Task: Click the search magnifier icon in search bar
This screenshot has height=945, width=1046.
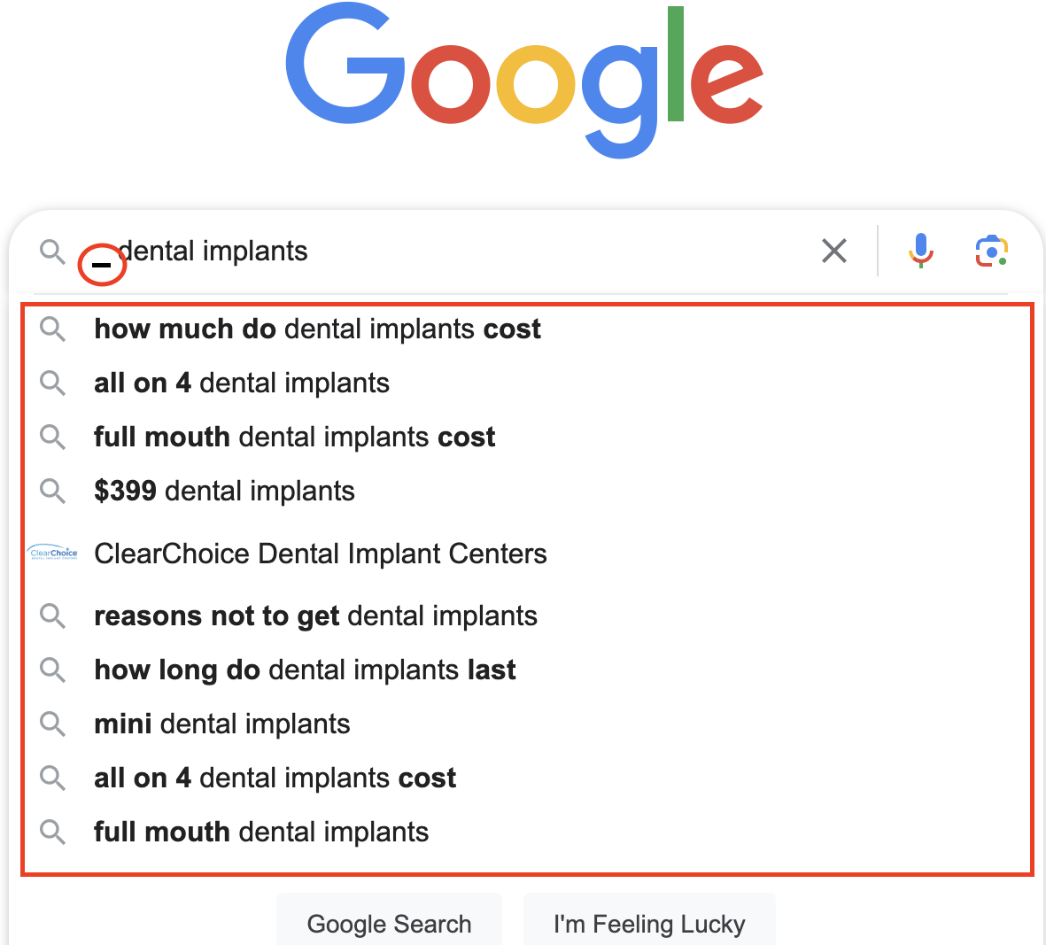Action: pyautogui.click(x=52, y=252)
